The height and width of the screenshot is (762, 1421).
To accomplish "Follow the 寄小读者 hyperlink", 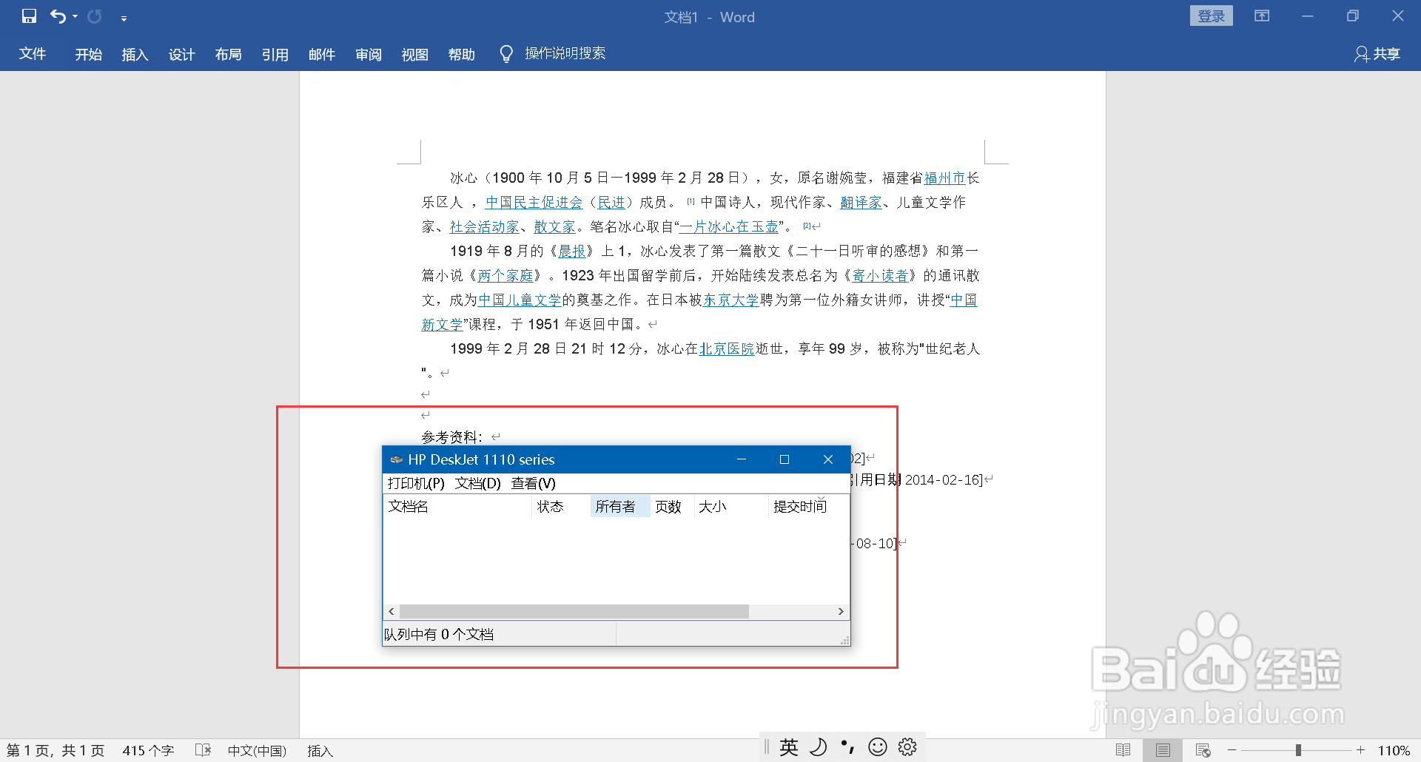I will click(881, 275).
